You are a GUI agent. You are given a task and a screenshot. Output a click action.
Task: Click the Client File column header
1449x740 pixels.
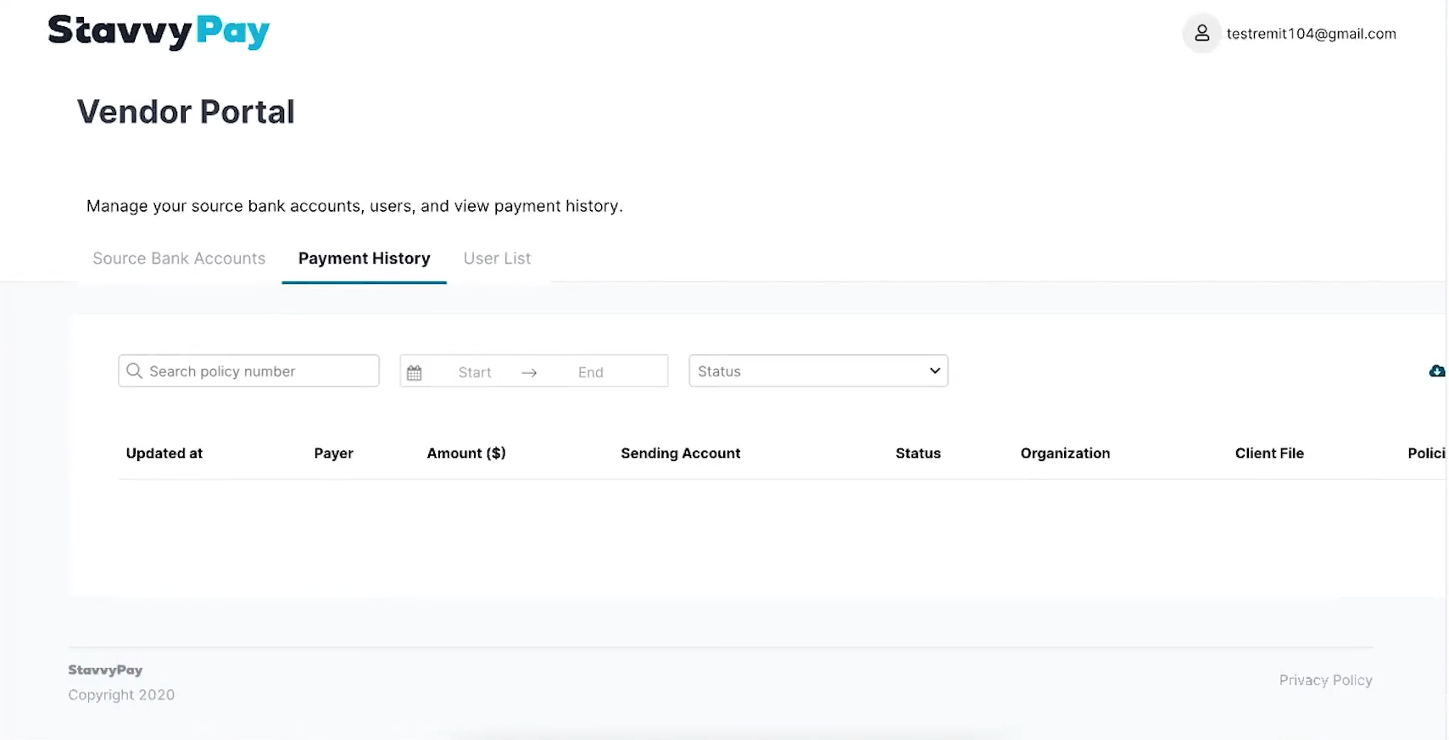pyautogui.click(x=1269, y=453)
